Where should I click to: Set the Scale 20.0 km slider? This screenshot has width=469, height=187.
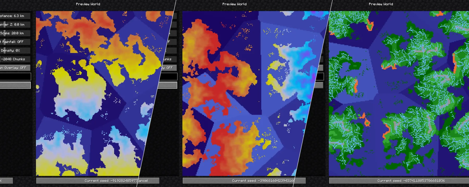[x=15, y=33]
